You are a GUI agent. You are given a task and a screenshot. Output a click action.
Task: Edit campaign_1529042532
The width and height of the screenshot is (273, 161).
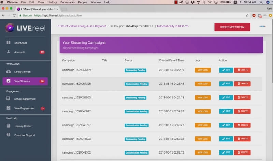(x=226, y=152)
